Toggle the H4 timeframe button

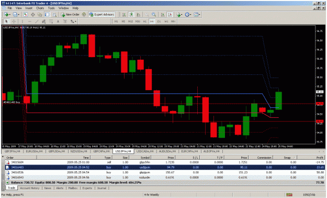point(152,21)
